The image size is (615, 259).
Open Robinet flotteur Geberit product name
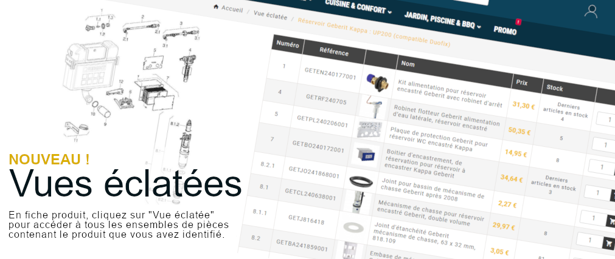click(446, 118)
